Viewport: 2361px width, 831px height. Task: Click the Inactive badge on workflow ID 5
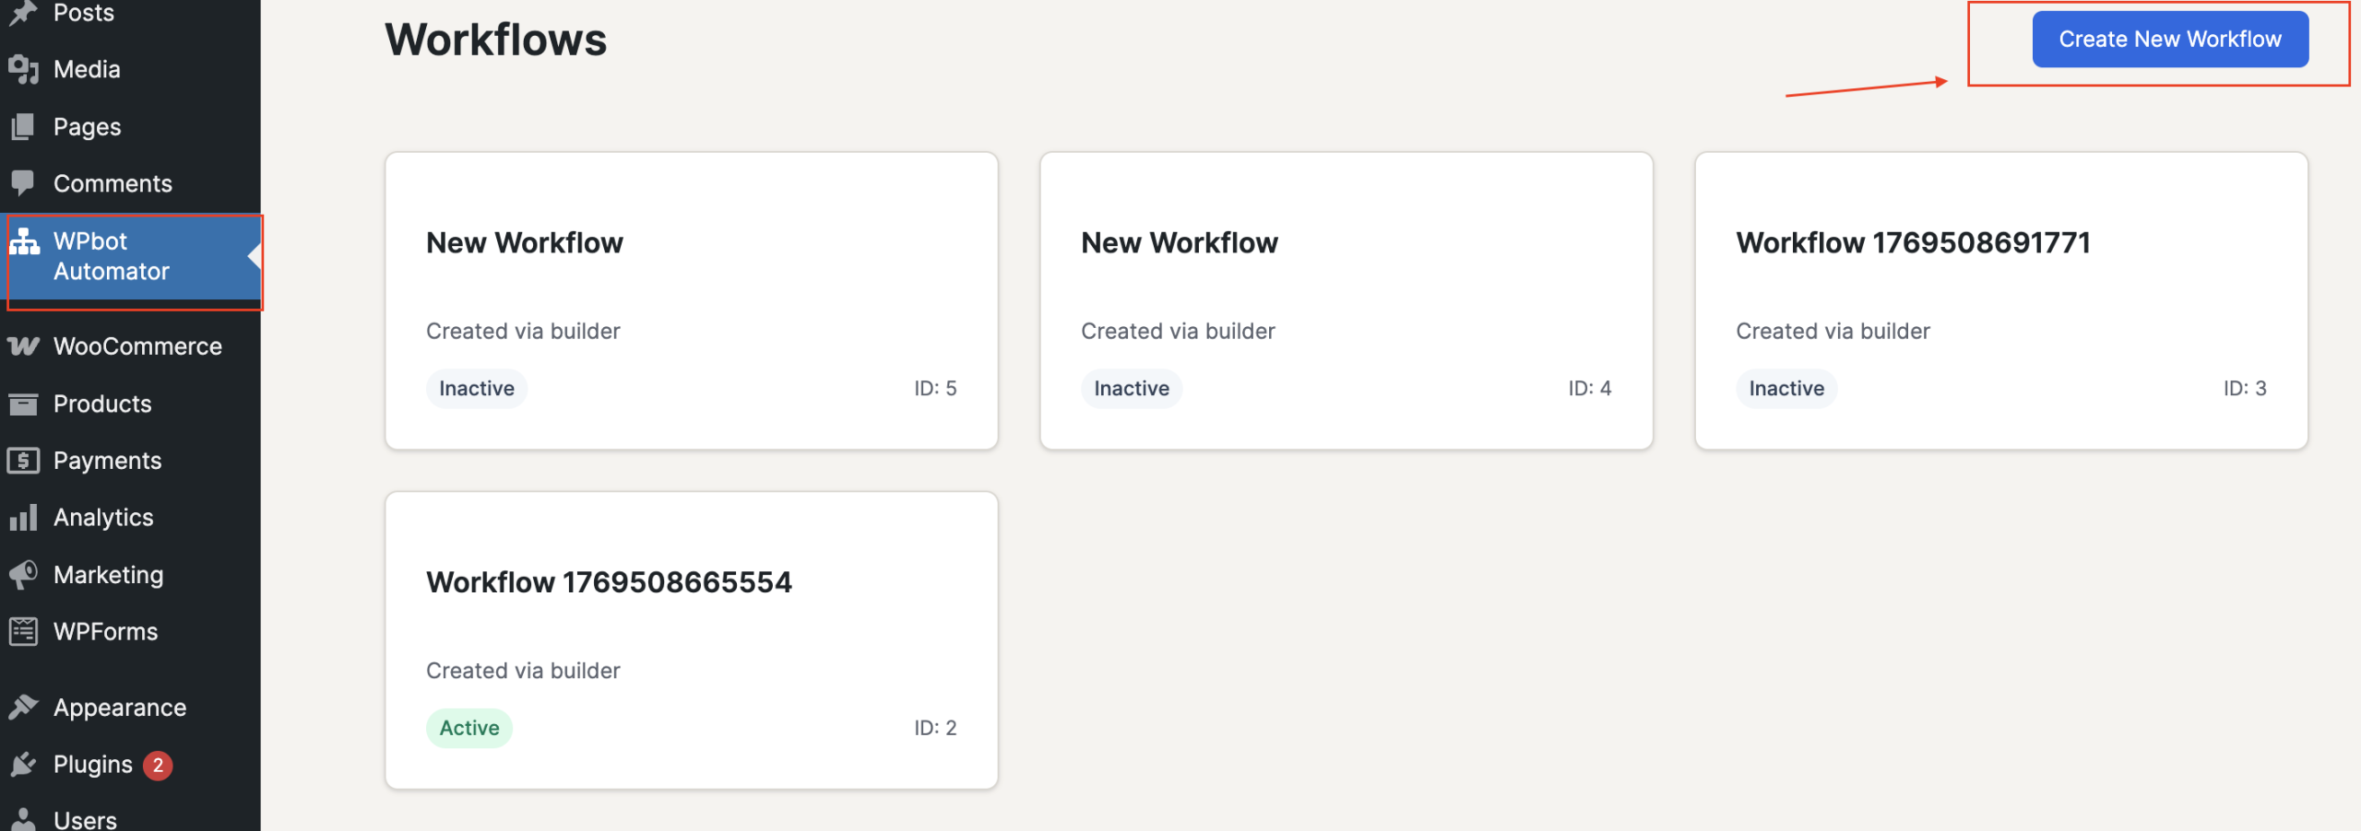coord(476,389)
